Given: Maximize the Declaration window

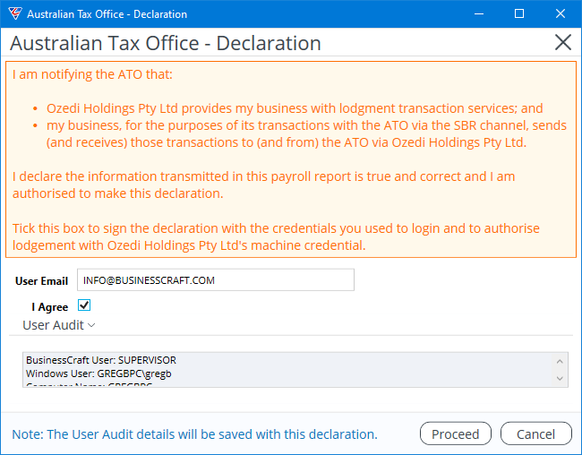Looking at the screenshot, I should click(x=519, y=13).
